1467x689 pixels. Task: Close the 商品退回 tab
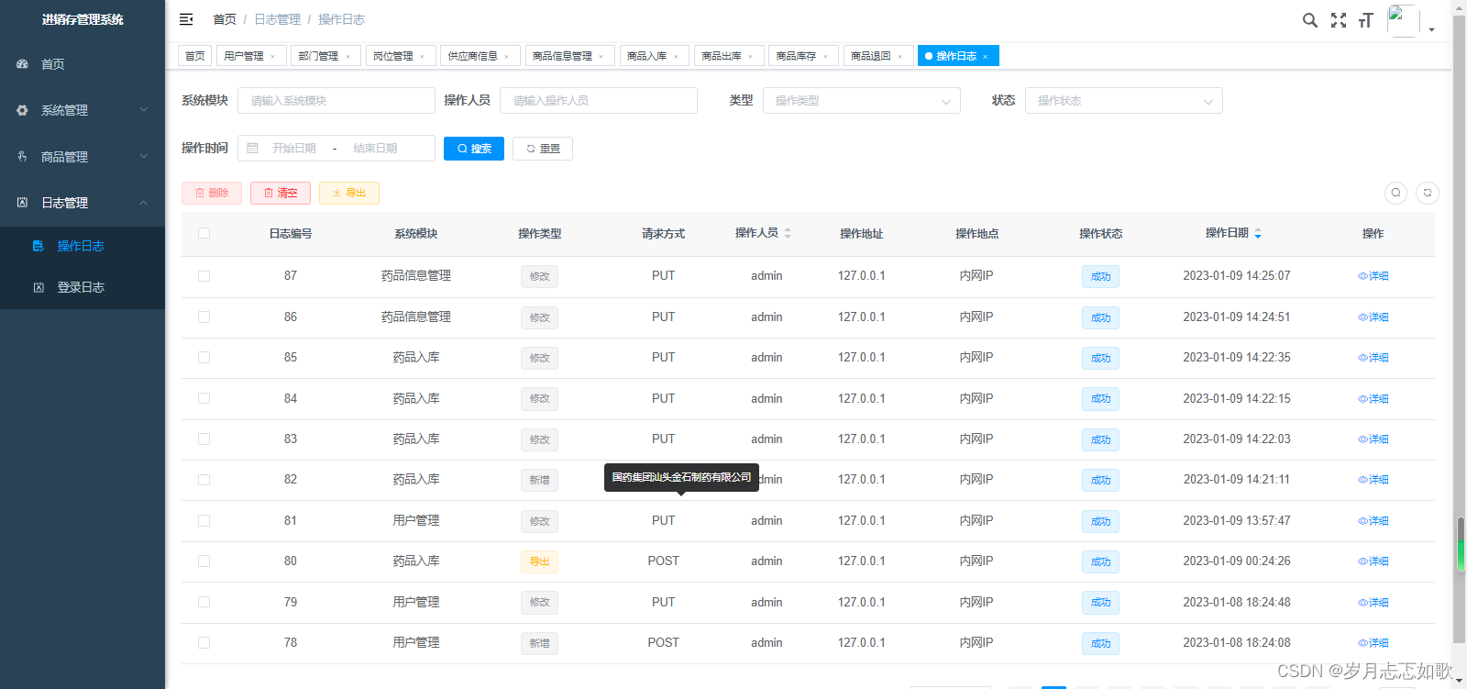899,57
